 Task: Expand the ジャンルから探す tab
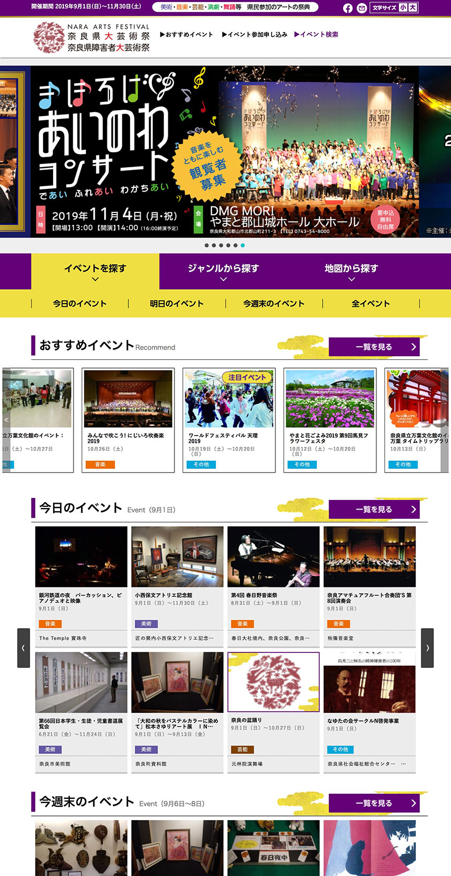(223, 271)
